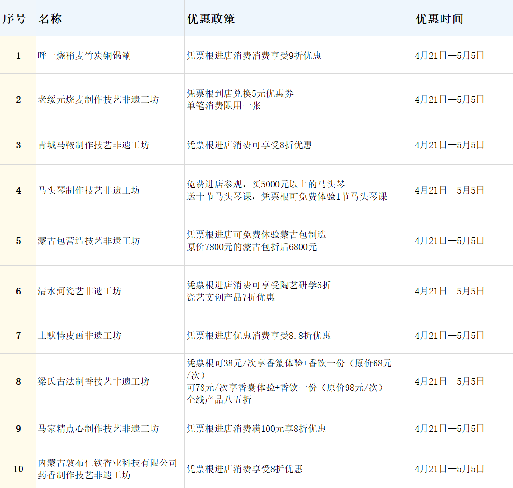Click the 序号 column header
513x488 pixels.
click(14, 19)
